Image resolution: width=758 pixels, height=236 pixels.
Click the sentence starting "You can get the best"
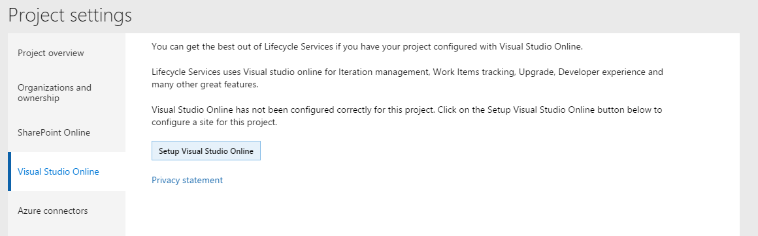pyautogui.click(x=367, y=47)
